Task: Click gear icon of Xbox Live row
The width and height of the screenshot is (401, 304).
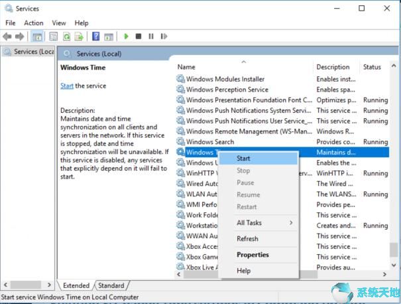Action: [x=180, y=266]
